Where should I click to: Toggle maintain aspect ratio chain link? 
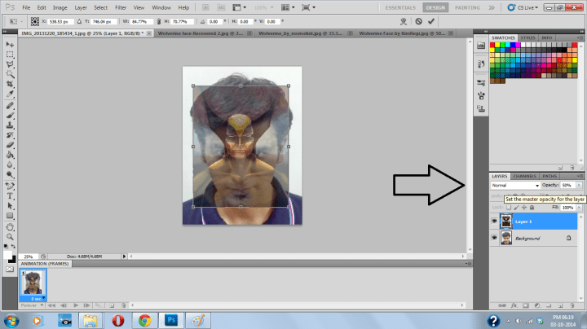(x=159, y=22)
